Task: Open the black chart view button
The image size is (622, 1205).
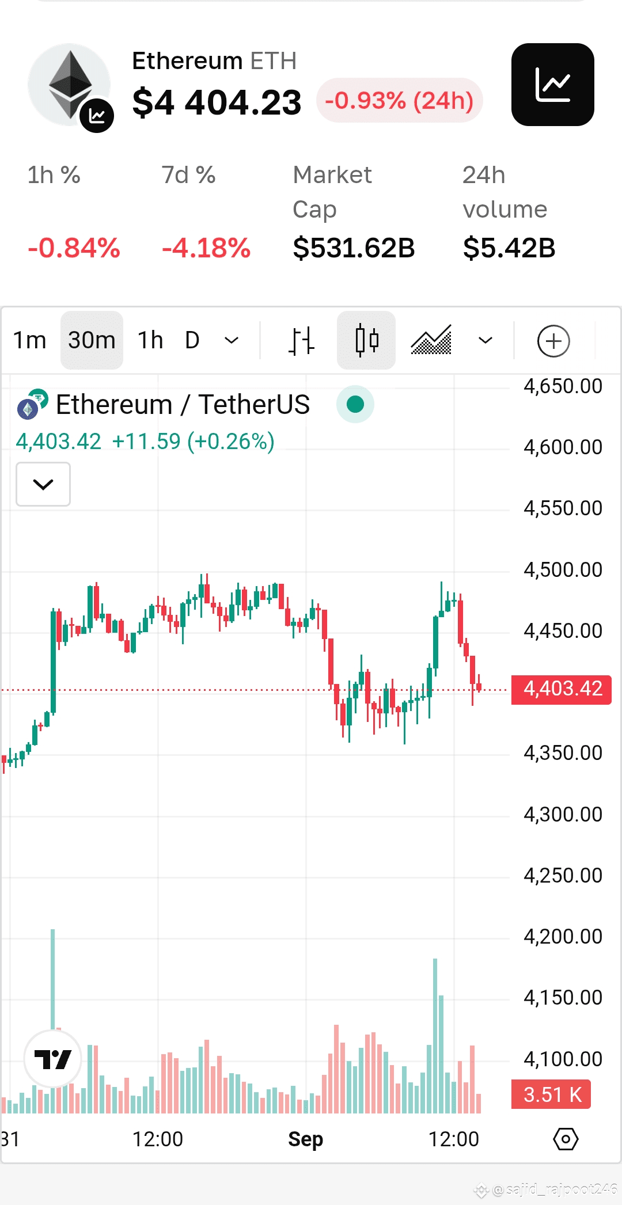Action: click(552, 85)
